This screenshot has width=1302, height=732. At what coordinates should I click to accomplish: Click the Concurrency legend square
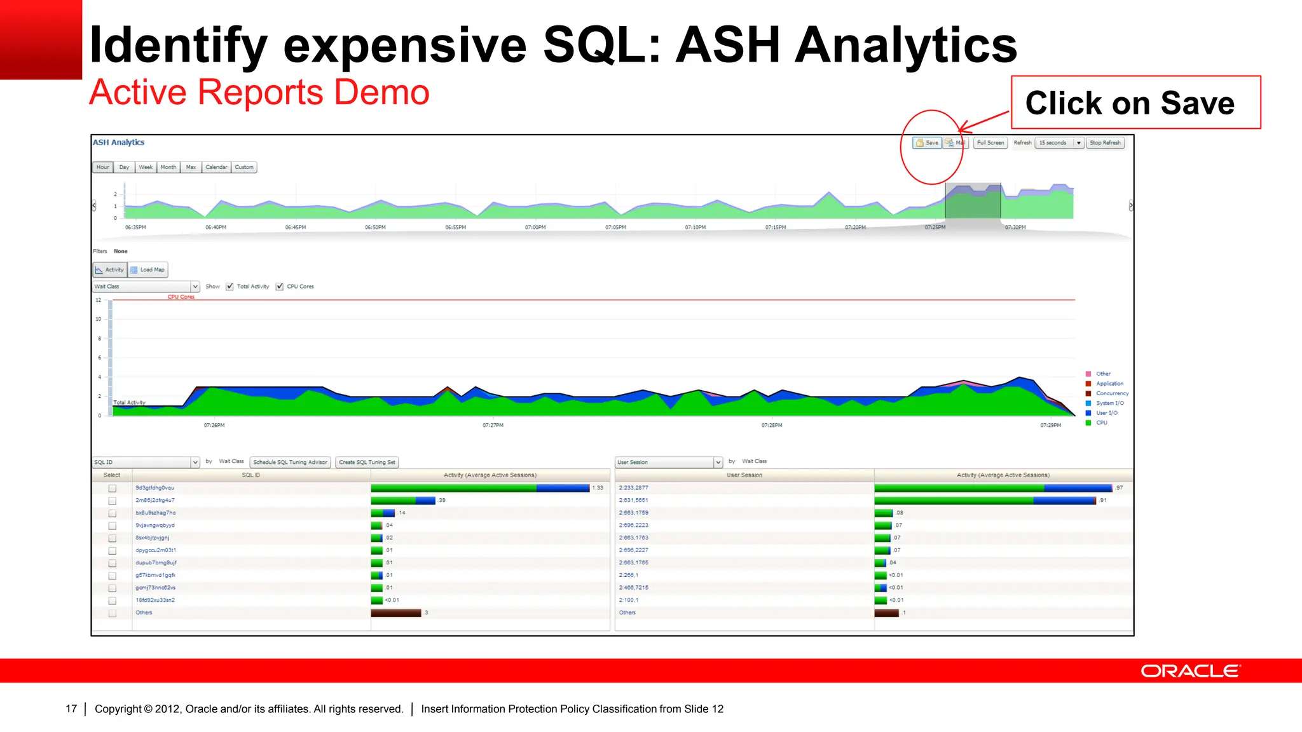click(1088, 393)
